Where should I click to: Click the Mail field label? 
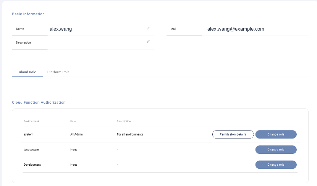(173, 29)
